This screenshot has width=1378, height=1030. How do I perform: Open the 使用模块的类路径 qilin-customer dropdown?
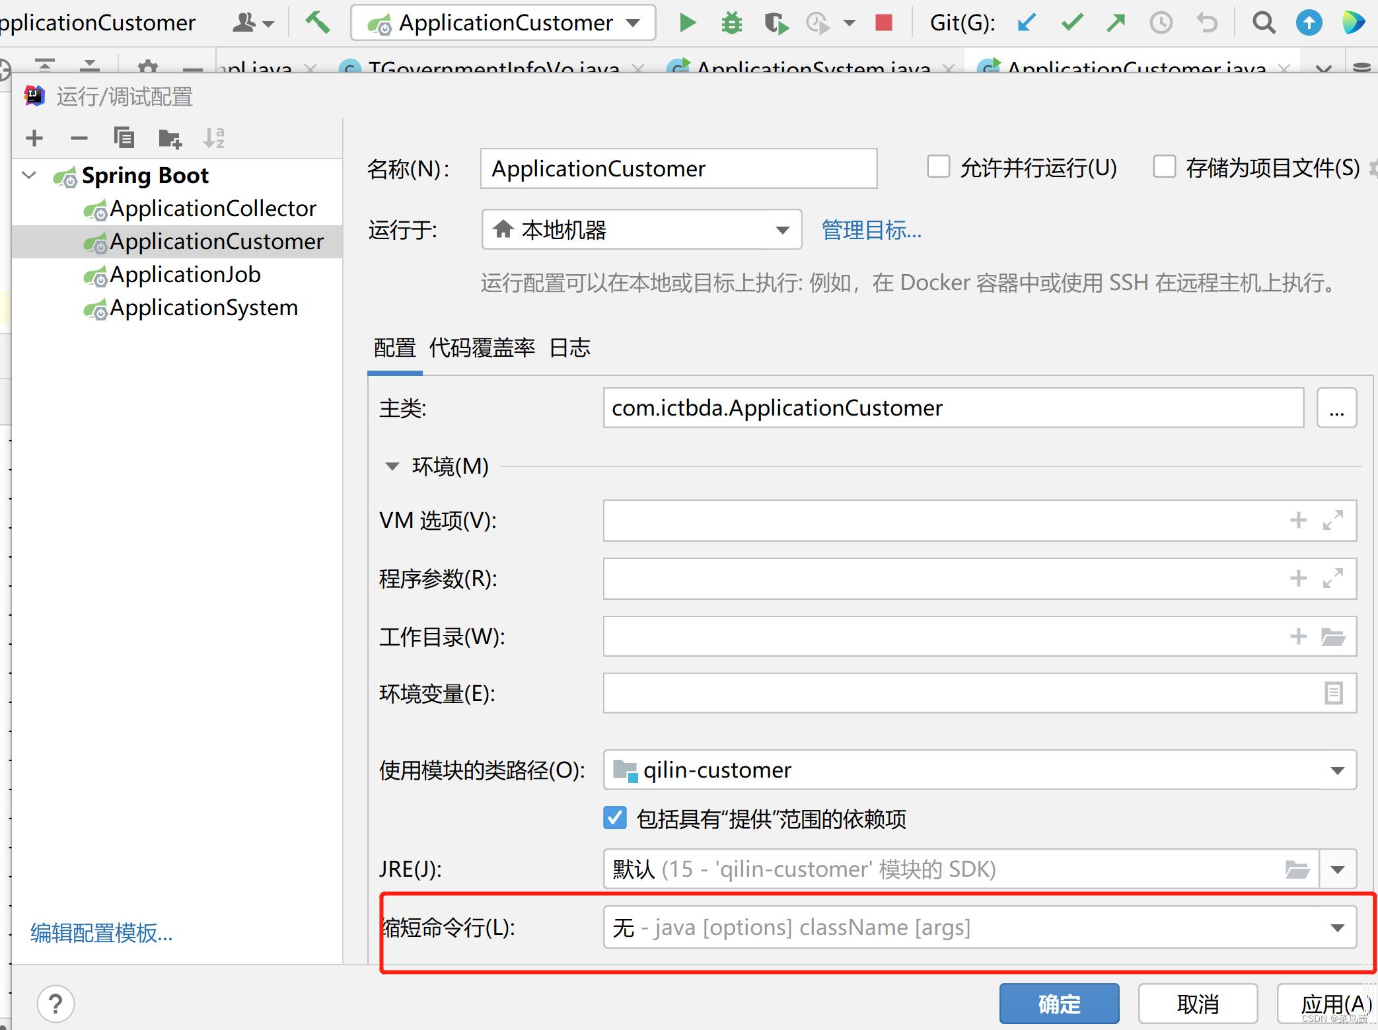1337,770
